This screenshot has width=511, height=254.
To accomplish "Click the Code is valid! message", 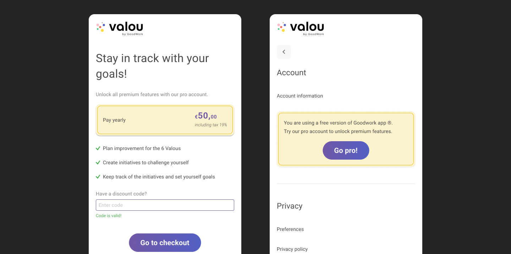I will (109, 216).
